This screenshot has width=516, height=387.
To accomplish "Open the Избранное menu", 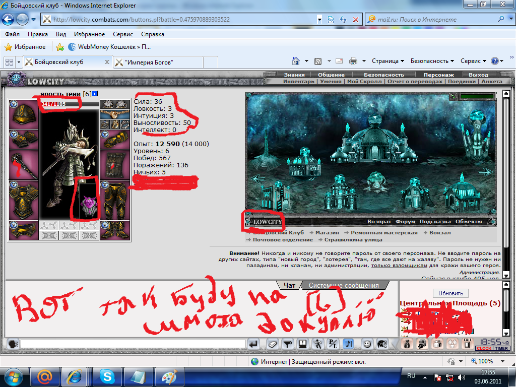I will 89,34.
